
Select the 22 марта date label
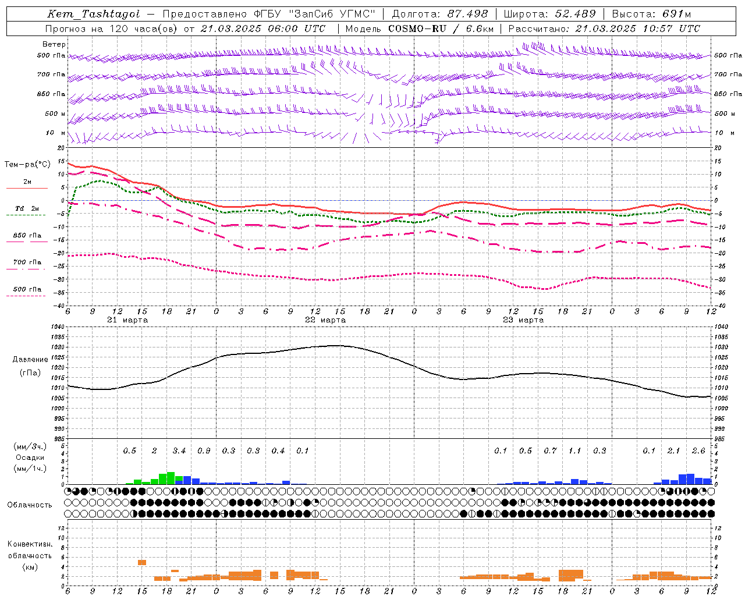(x=325, y=320)
